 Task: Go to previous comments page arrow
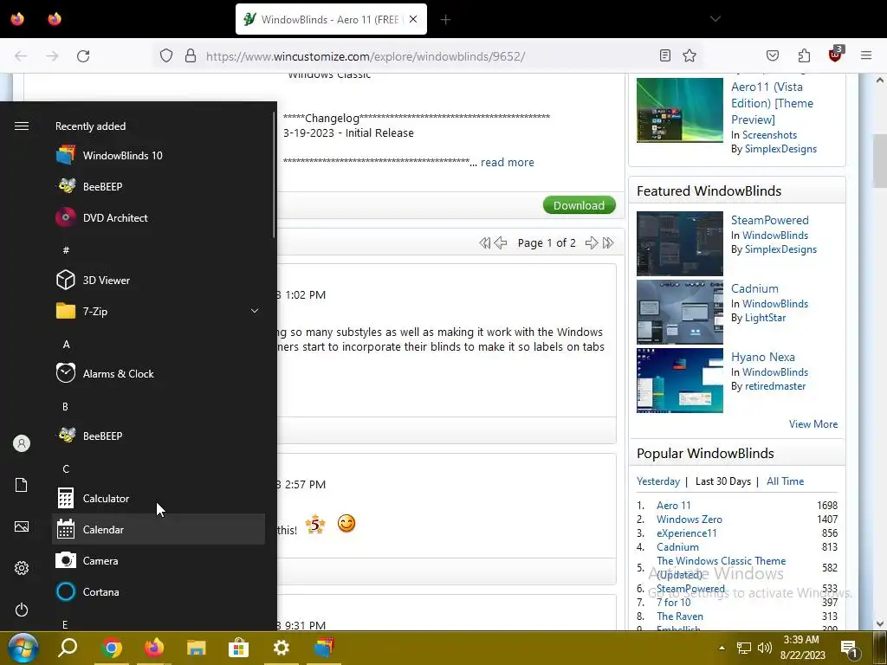pyautogui.click(x=501, y=243)
